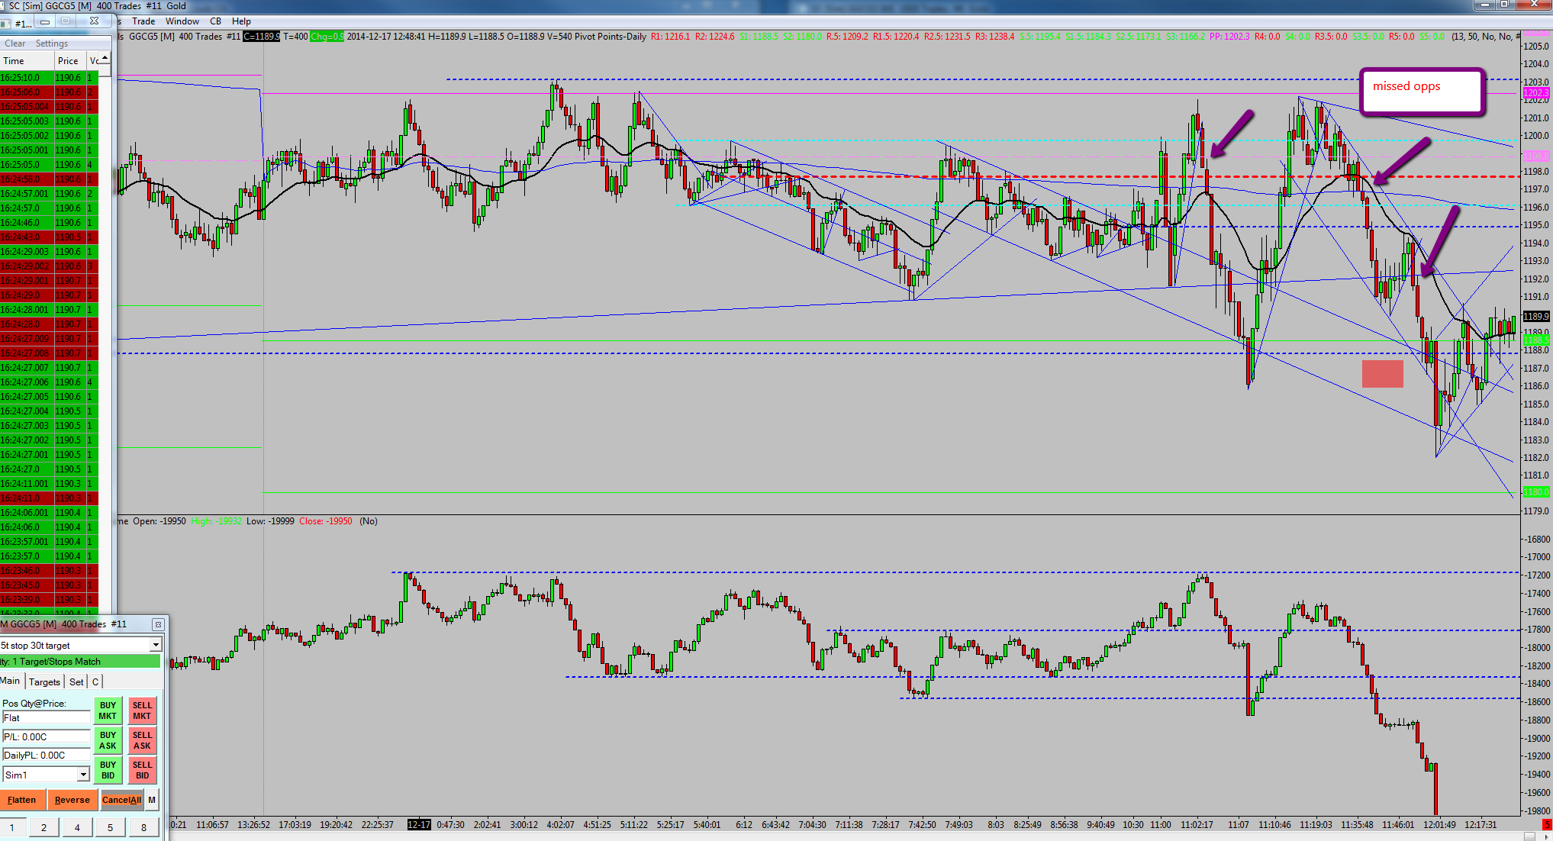Viewport: 1553px width, 841px height.
Task: Click the P/L: 0.00C field
Action: (46, 736)
